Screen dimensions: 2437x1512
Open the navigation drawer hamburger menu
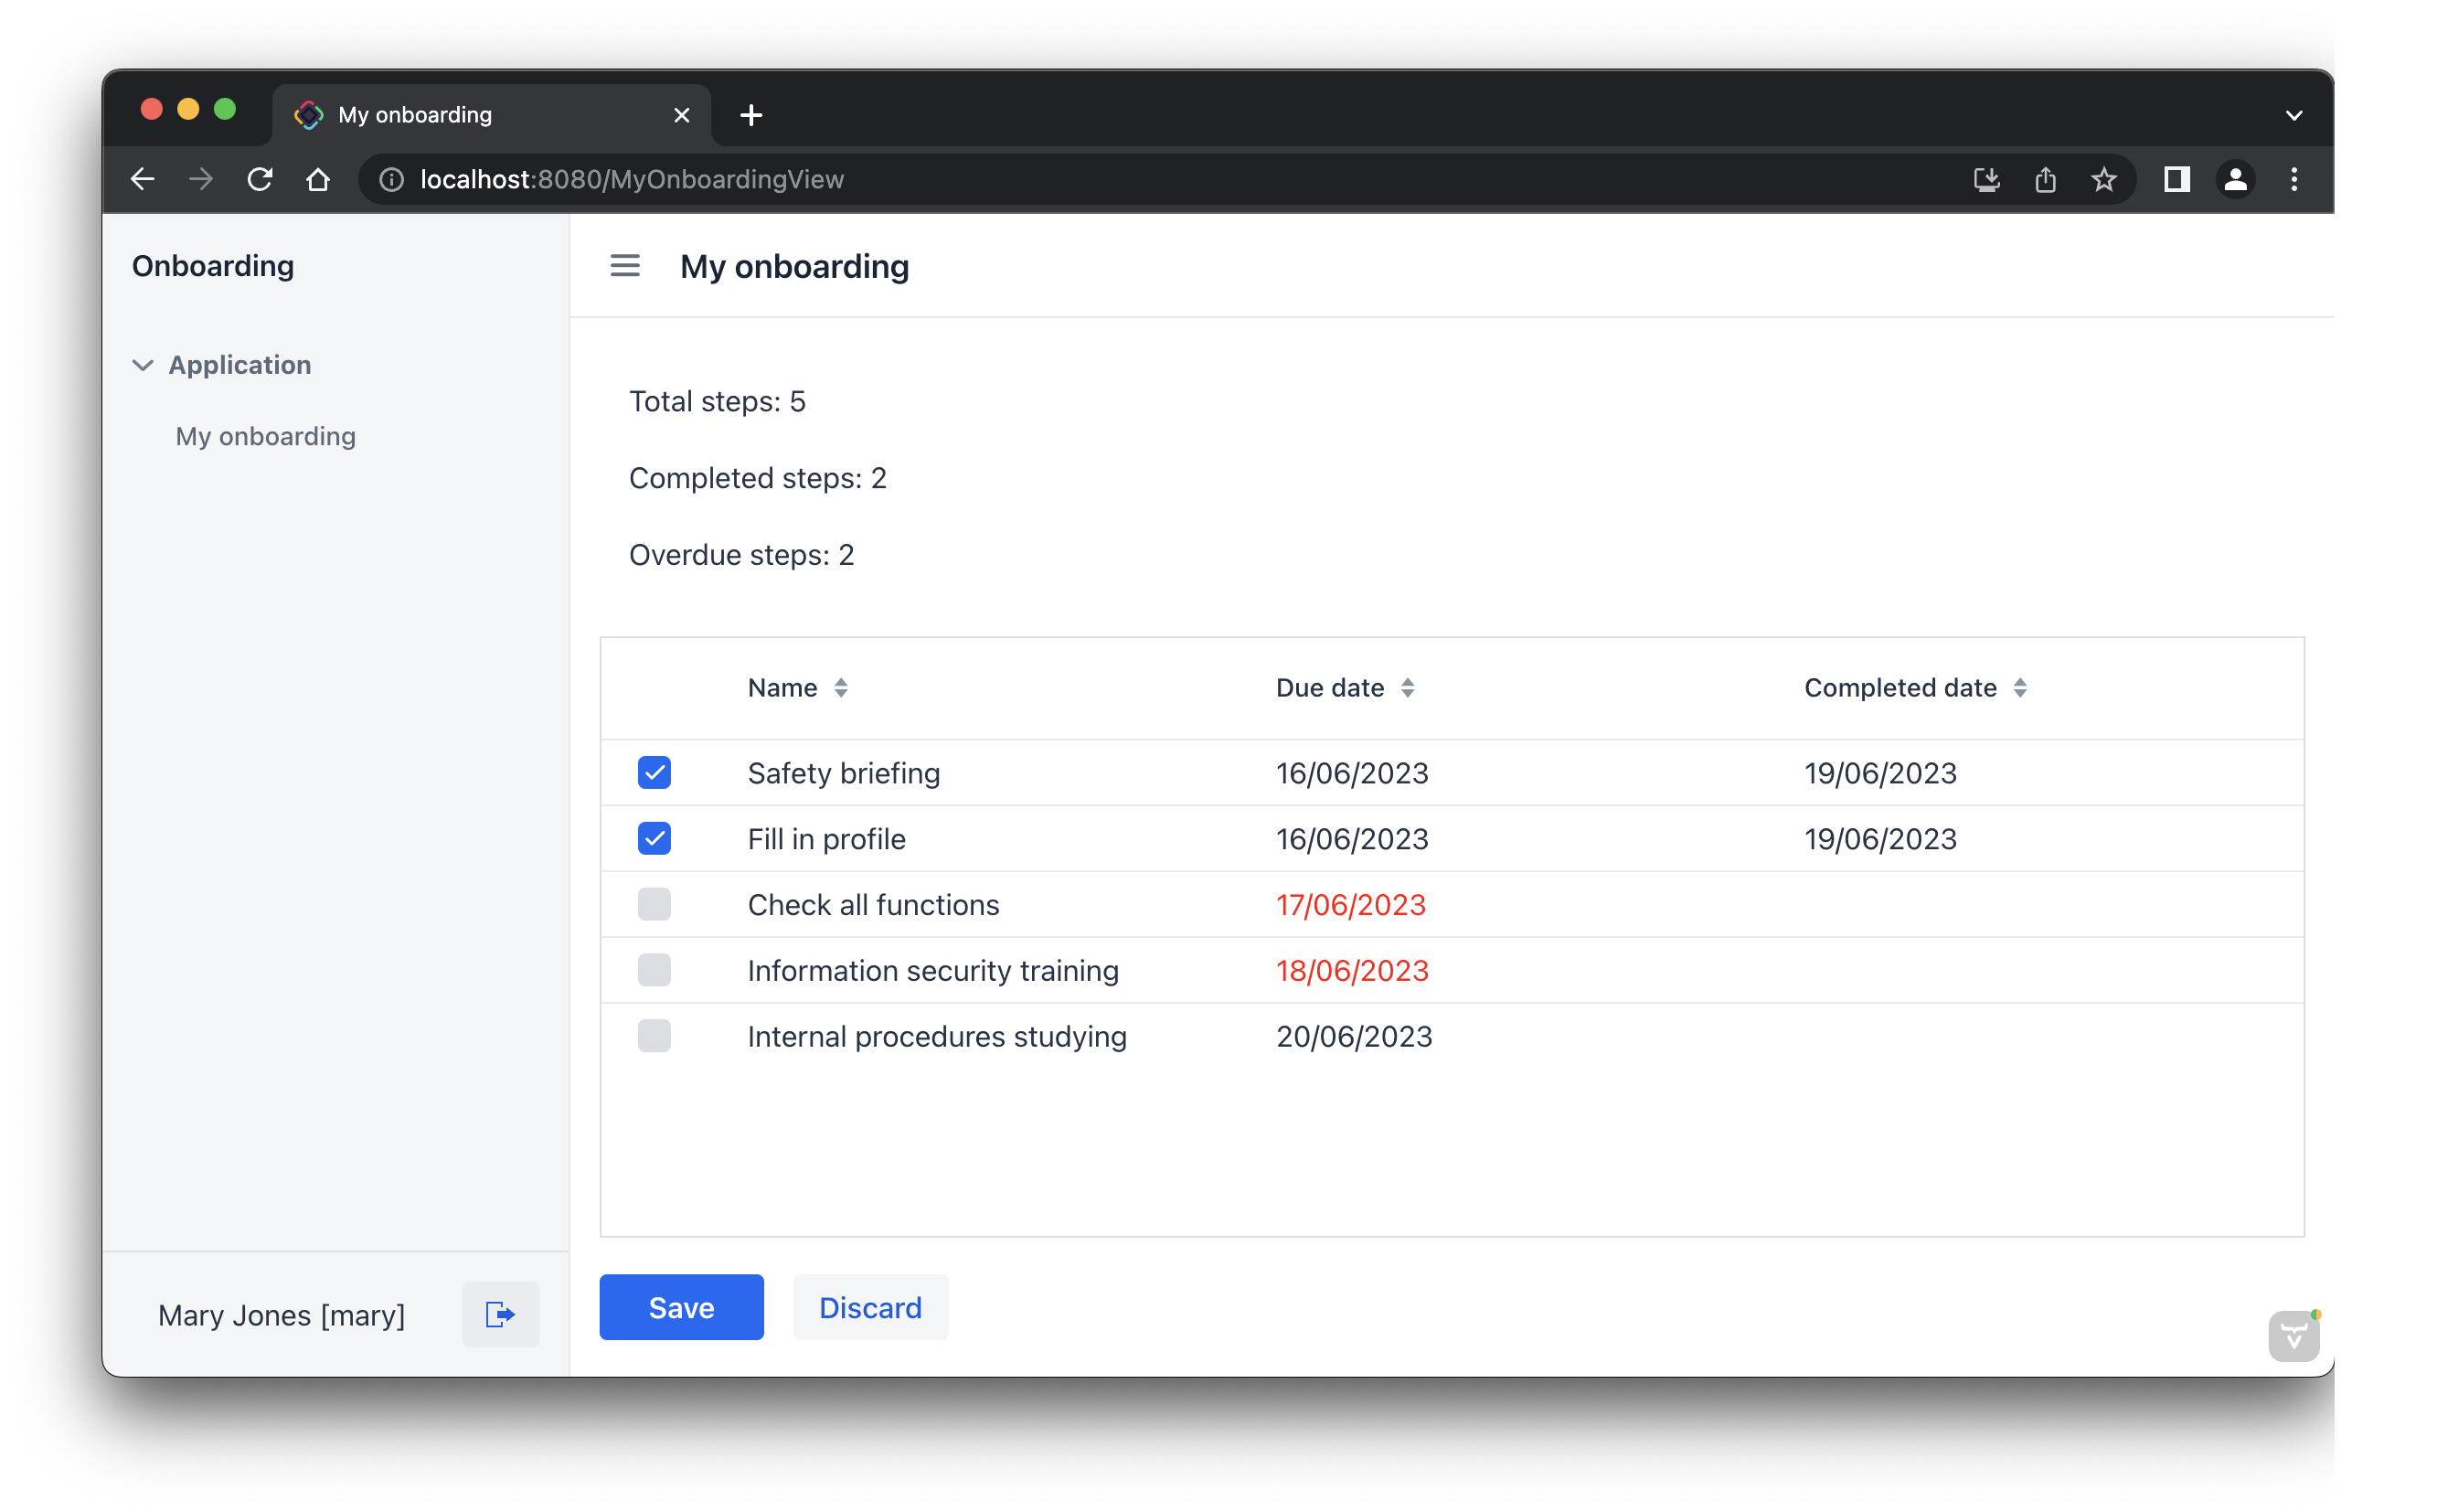pos(624,265)
